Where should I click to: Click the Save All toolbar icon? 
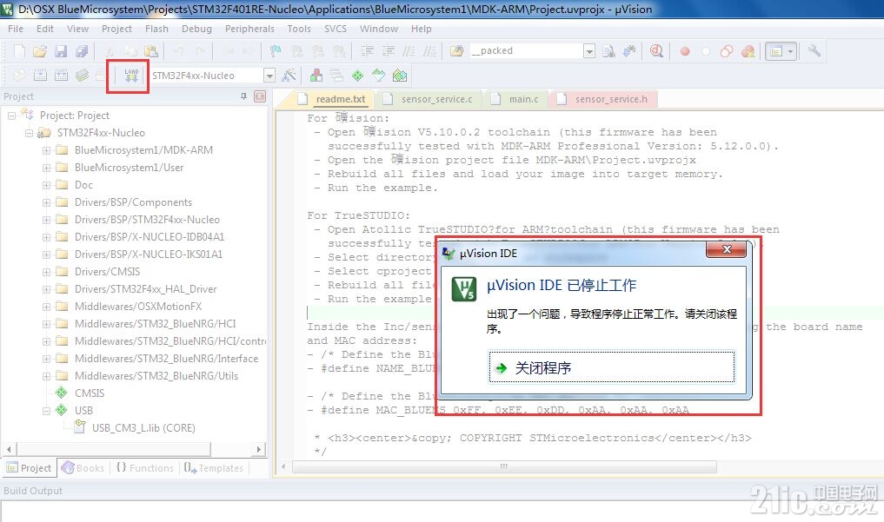pyautogui.click(x=82, y=51)
